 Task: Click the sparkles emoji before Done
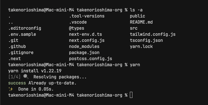tap(11, 89)
